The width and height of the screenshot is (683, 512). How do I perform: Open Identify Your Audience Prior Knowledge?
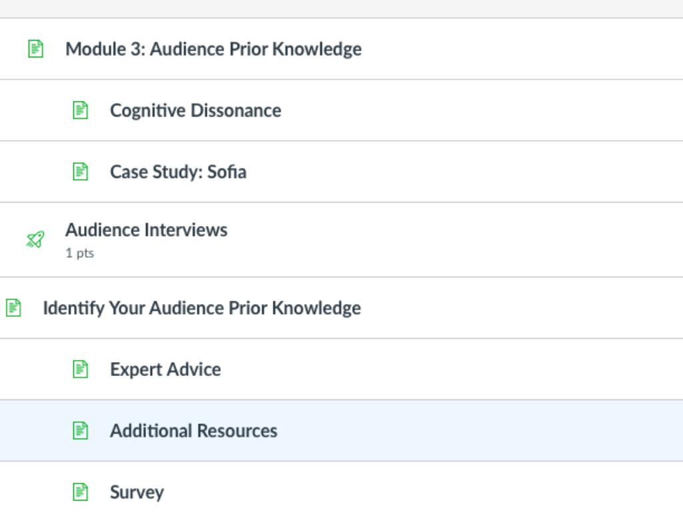(x=201, y=308)
